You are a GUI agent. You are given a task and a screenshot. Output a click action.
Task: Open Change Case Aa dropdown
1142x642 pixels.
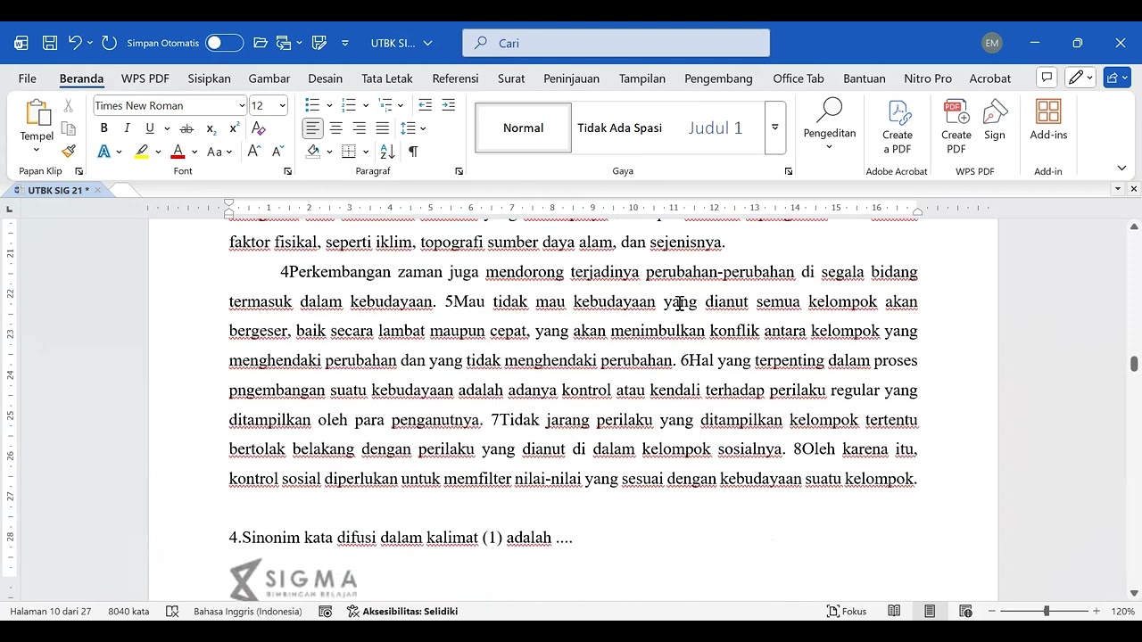(x=219, y=152)
